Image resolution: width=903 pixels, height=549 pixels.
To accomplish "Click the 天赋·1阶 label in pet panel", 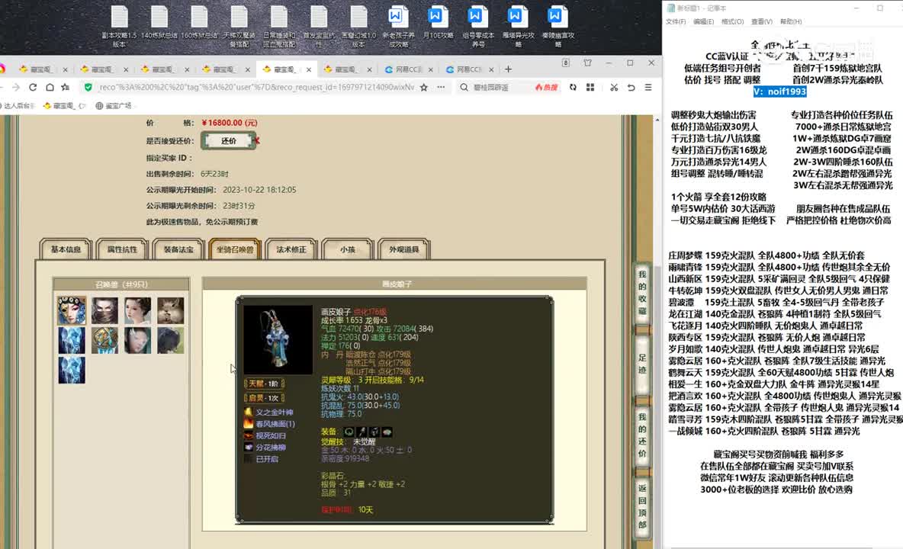I will tap(265, 384).
